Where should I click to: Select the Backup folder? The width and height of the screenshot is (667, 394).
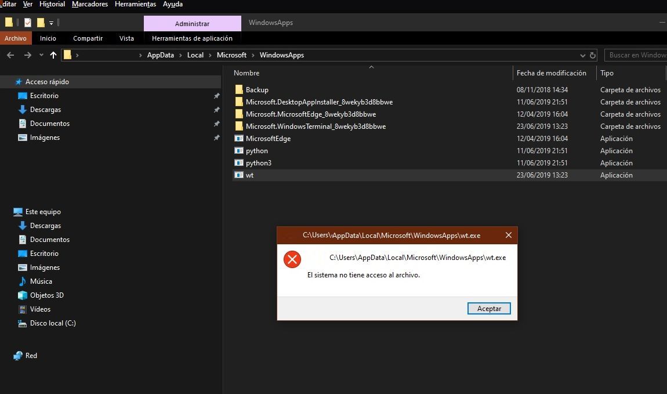pos(257,90)
